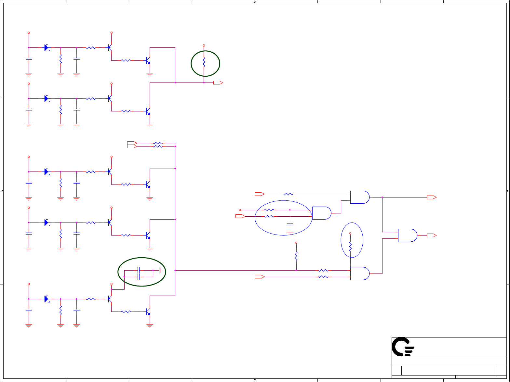This screenshot has width=510, height=382.
Task: Click the upper-right output port symbol
Action: tap(432, 197)
